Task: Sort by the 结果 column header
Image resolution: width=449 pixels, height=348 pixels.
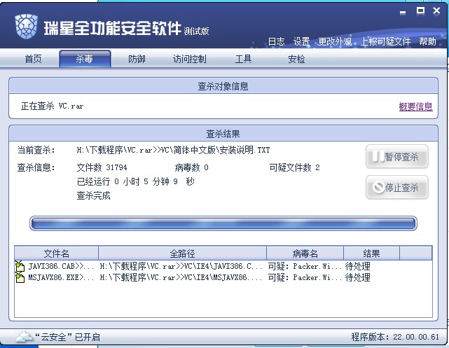Action: [371, 253]
